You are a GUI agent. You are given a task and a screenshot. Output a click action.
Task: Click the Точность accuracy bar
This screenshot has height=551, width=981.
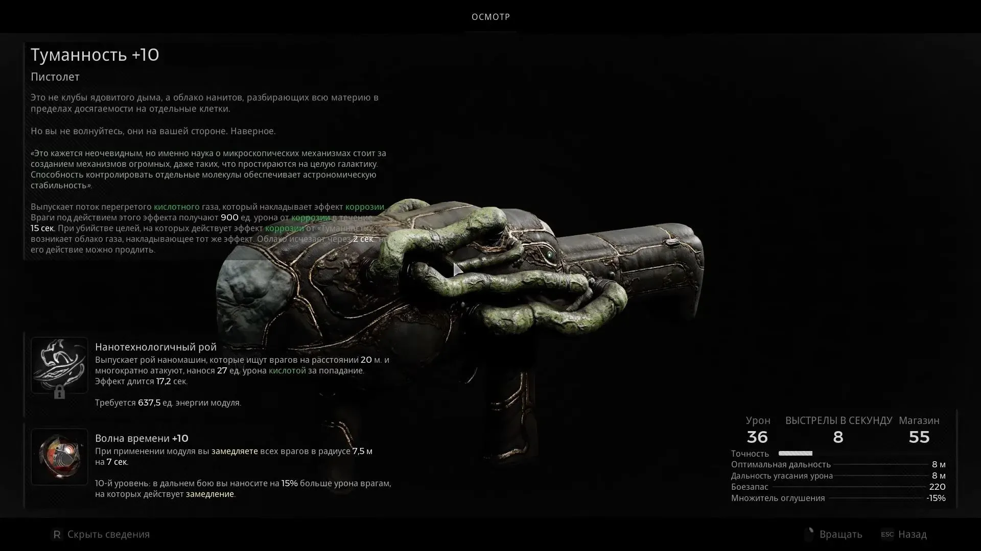point(795,453)
